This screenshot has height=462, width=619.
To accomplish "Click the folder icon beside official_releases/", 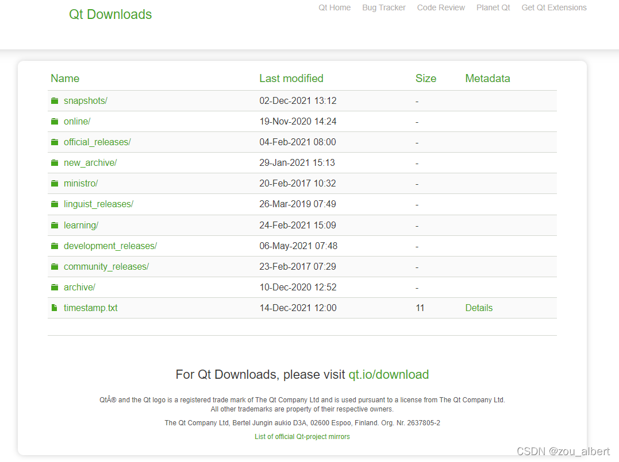I will coord(55,142).
